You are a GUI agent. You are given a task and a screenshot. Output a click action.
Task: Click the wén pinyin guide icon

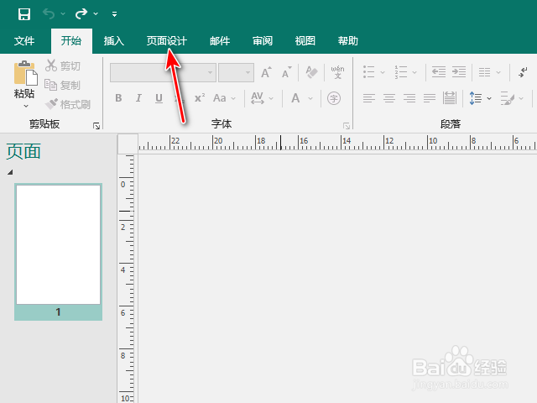337,72
